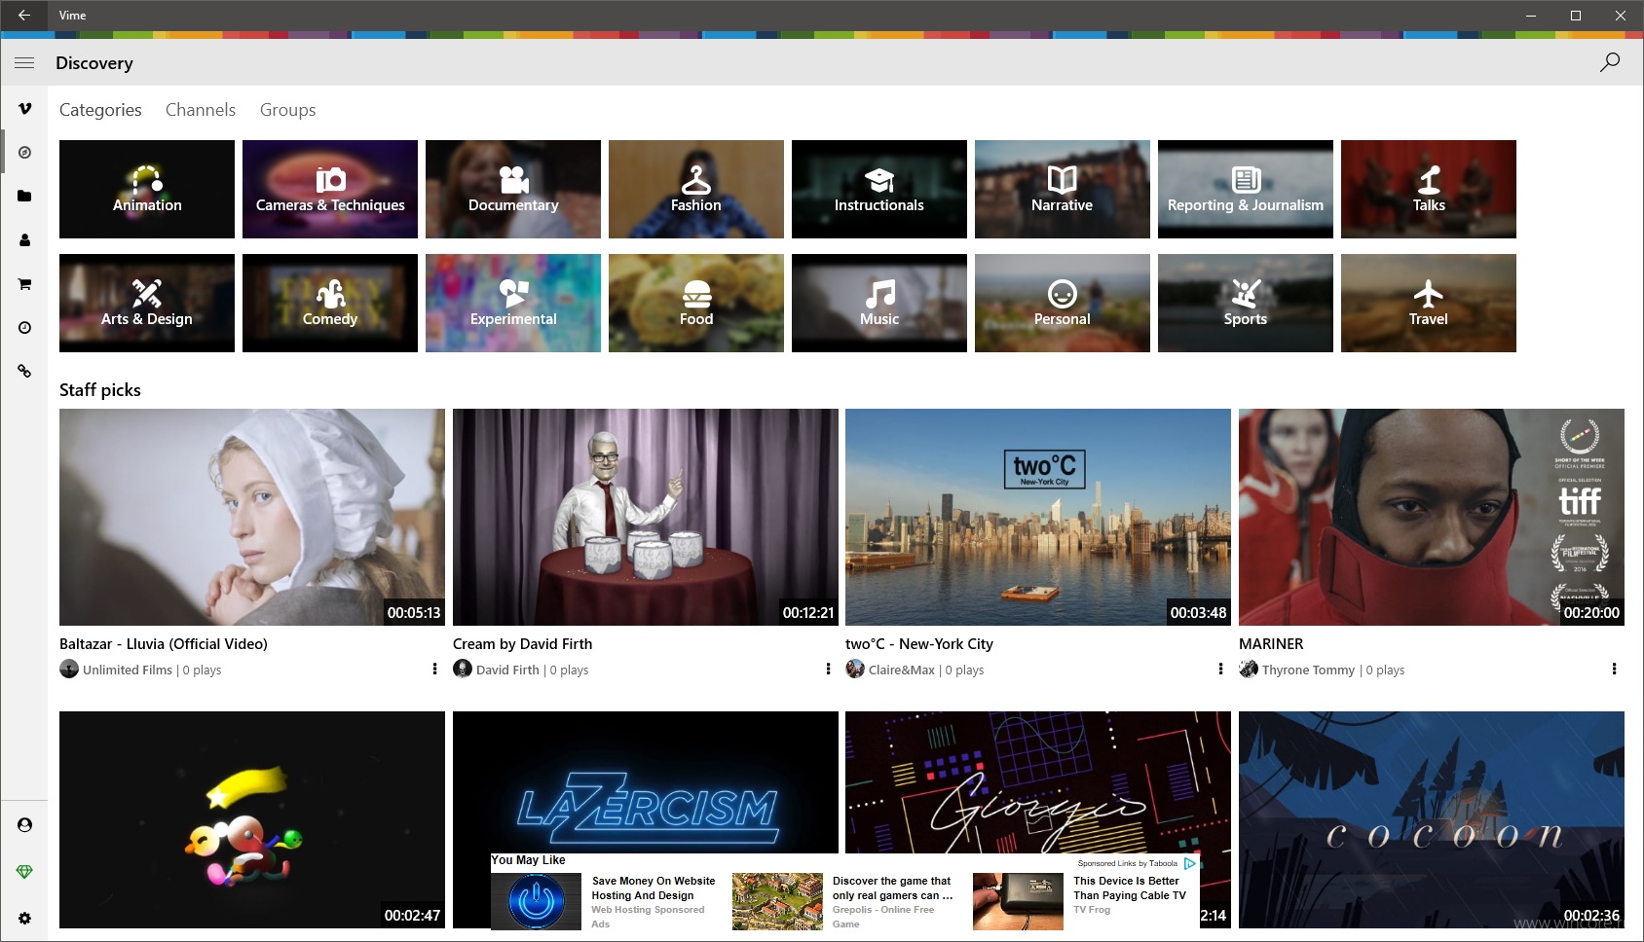Visit David Firth uploader profile
The image size is (1644, 942).
[507, 670]
